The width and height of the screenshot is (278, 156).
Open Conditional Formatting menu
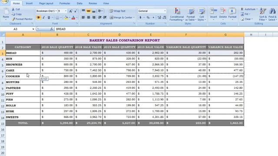point(177,14)
